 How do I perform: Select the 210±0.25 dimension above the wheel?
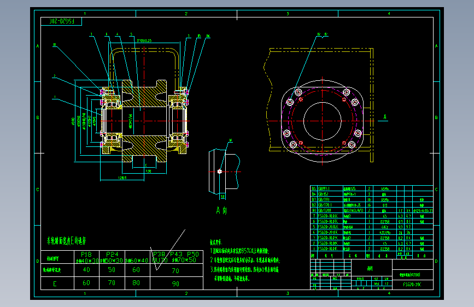coord(144,40)
